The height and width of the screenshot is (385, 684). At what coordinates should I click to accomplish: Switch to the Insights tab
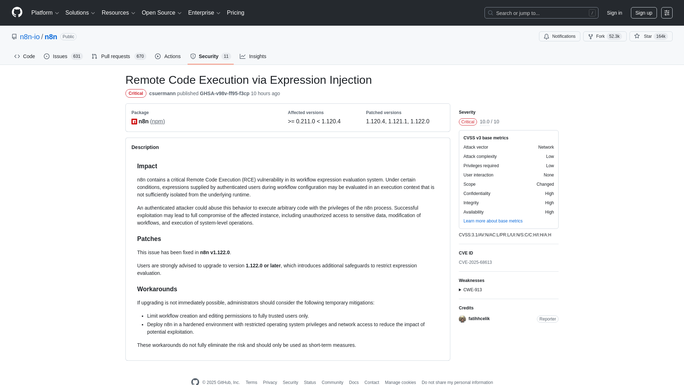click(x=253, y=56)
